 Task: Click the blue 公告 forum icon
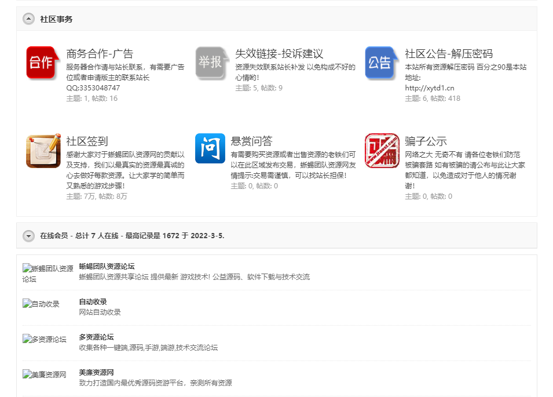coord(380,62)
